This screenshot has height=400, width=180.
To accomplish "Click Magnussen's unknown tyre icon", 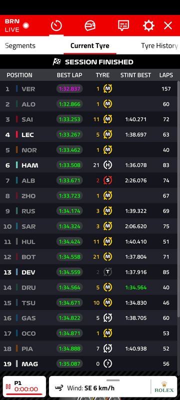I will pyautogui.click(x=107, y=364).
